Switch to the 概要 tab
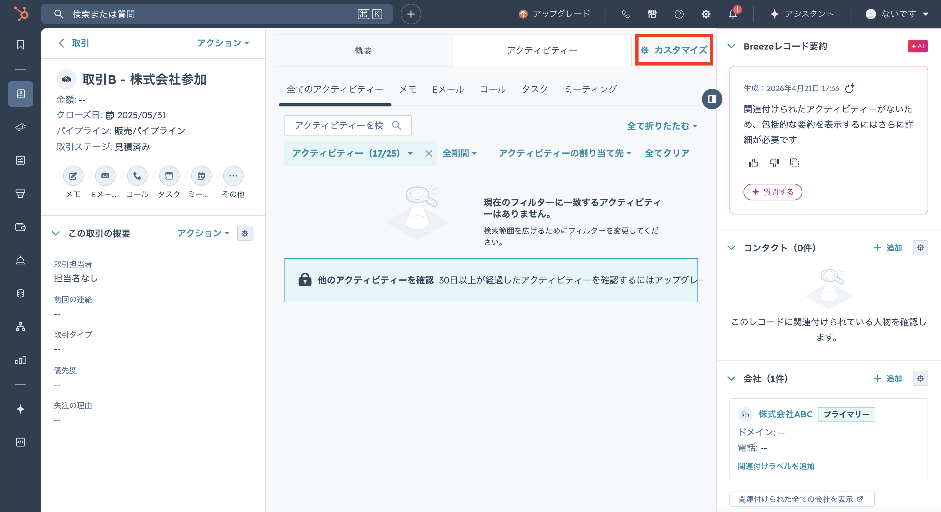 coord(363,50)
